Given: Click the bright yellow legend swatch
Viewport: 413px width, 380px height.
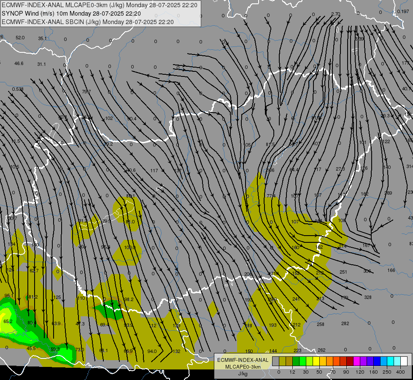Looking at the screenshot, I should coord(316,361).
